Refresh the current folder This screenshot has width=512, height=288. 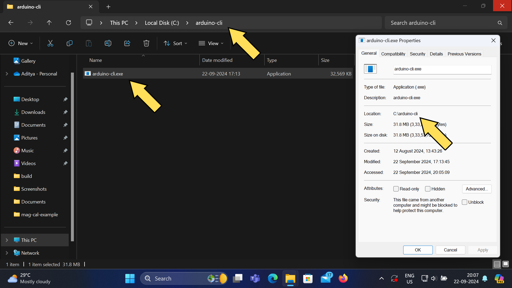pyautogui.click(x=69, y=23)
